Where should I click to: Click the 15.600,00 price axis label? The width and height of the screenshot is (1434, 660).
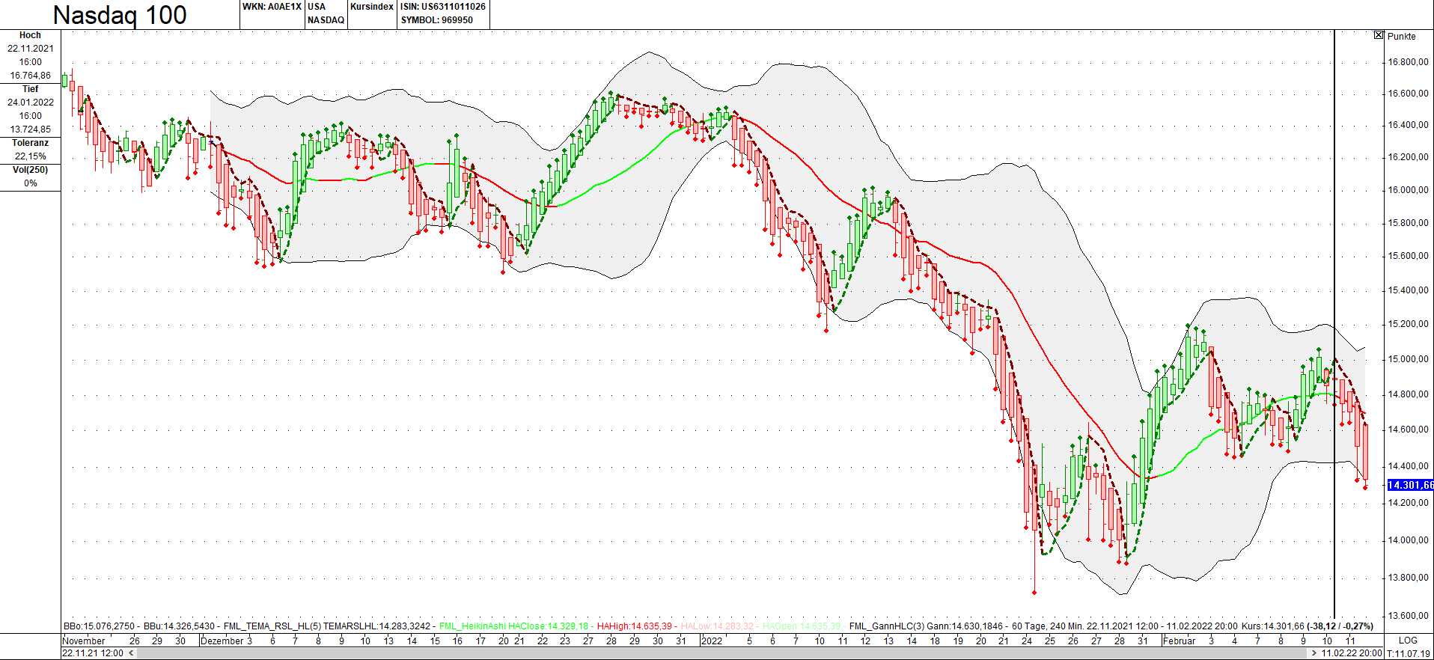1409,256
